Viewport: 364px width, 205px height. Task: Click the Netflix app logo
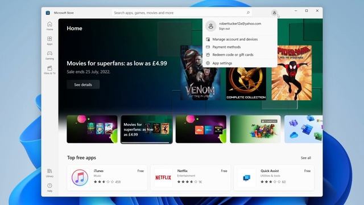(x=163, y=178)
